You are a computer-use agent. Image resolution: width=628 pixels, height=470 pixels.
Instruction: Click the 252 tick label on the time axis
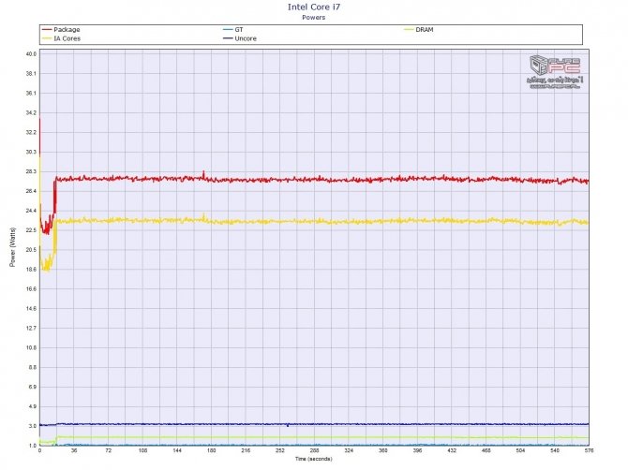[x=280, y=450]
